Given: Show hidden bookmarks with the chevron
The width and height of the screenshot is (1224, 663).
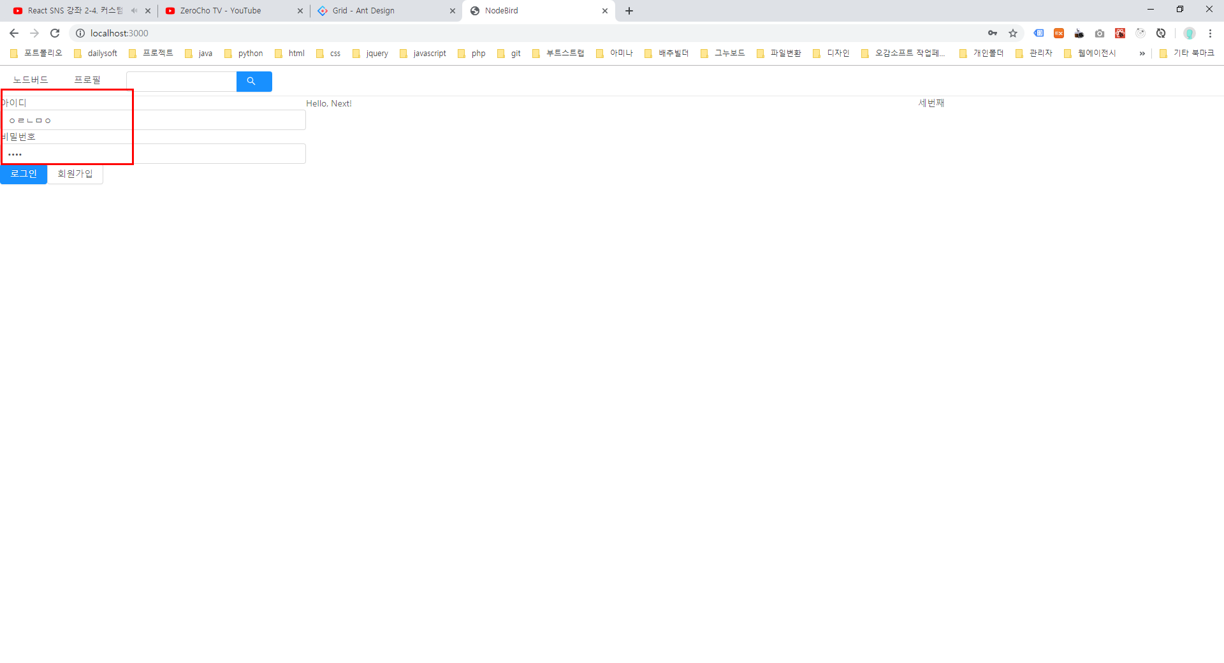Looking at the screenshot, I should pos(1142,54).
